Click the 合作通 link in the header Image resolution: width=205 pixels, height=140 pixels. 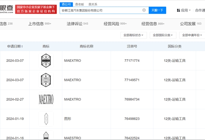pyautogui.click(x=200, y=10)
